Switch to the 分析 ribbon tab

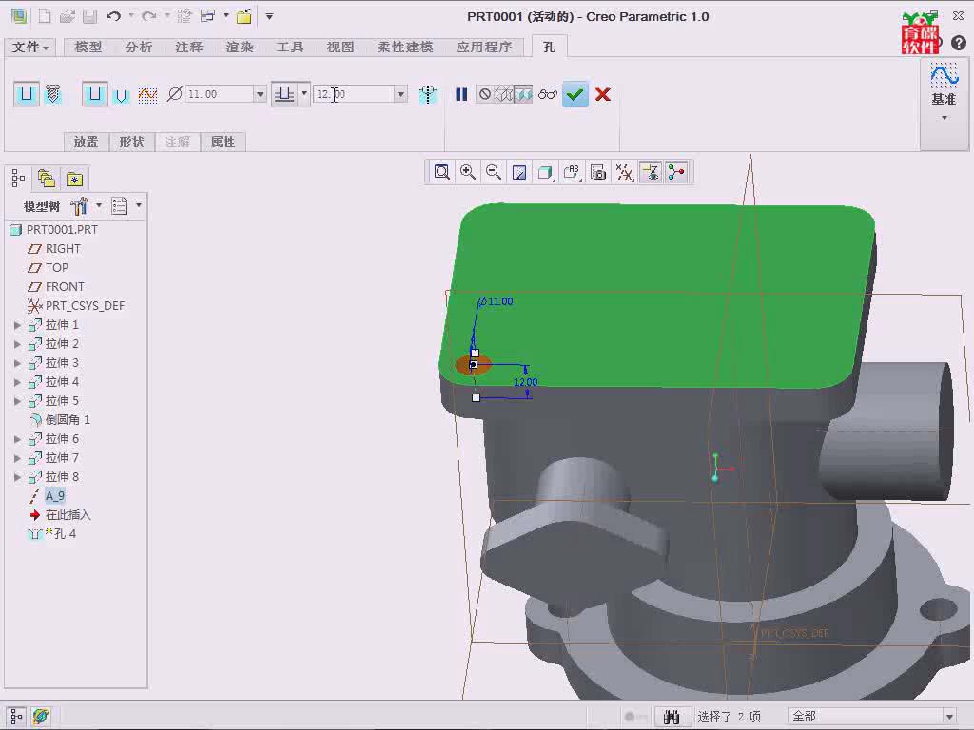(x=139, y=48)
